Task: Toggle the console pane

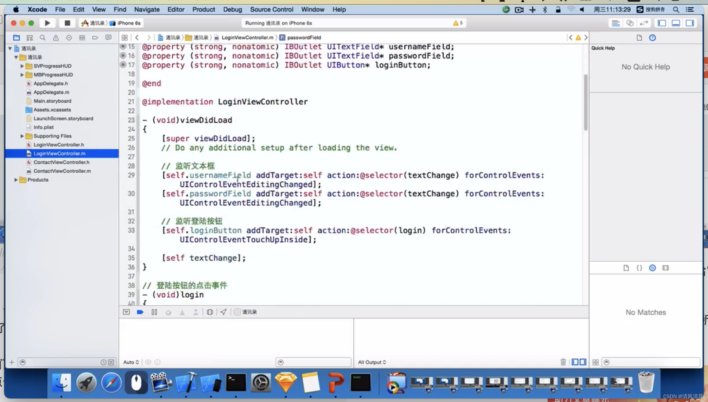Action: coord(583,362)
